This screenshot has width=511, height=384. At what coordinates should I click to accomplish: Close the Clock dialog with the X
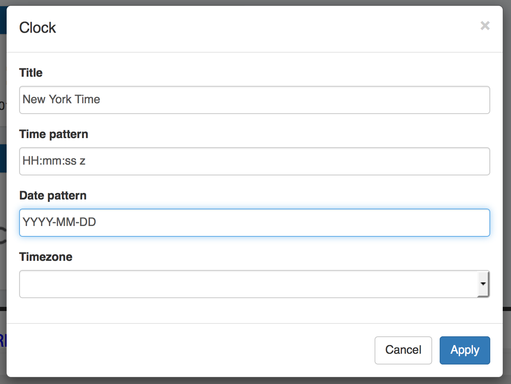485,26
